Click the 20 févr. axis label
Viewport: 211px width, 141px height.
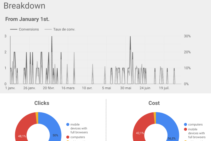coord(49,88)
